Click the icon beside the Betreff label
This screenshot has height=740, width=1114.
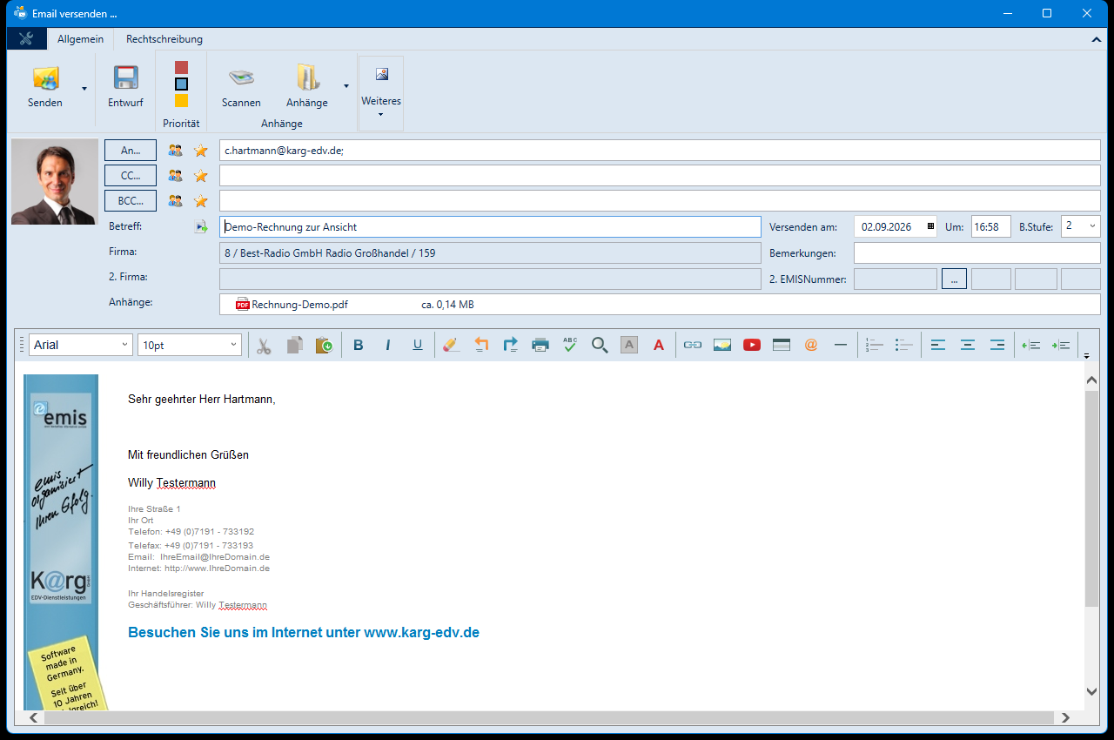tap(201, 227)
